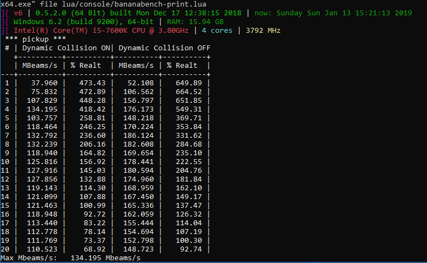Click value '118.464' in row 6
Screen dimensions: 427x263
click(42, 127)
